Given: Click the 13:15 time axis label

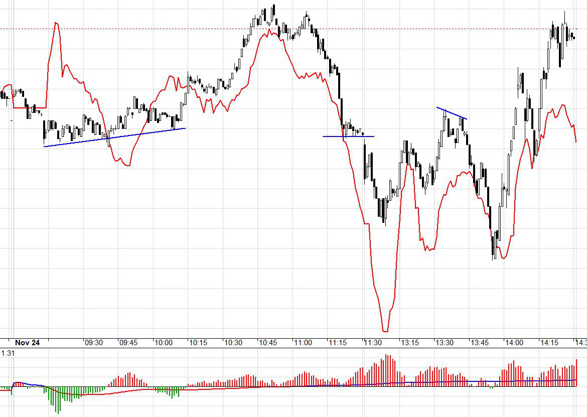Looking at the screenshot, I should [410, 343].
